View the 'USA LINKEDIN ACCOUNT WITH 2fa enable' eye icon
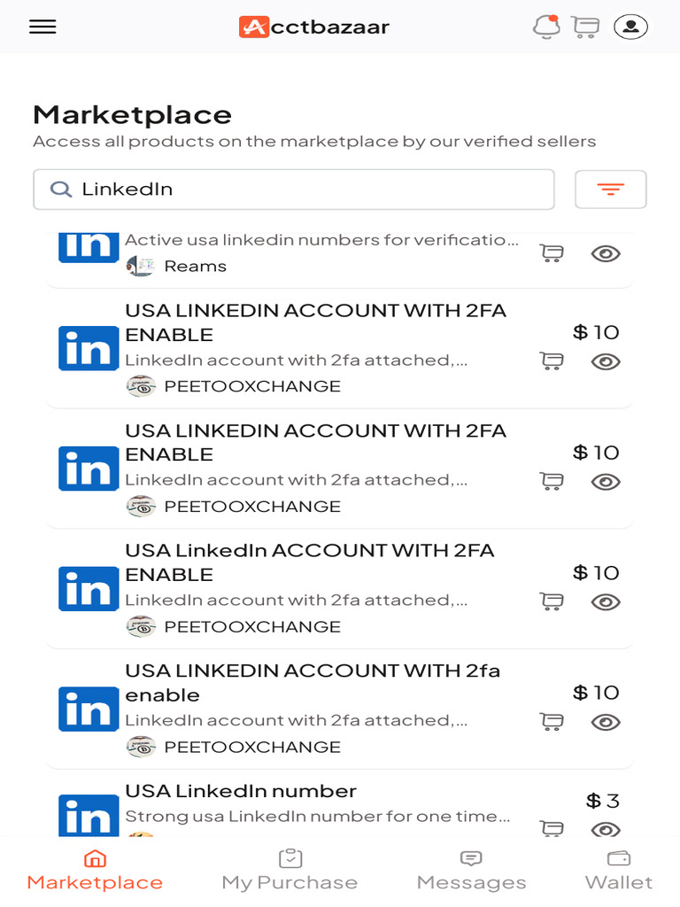Image resolution: width=680 pixels, height=907 pixels. pos(606,722)
